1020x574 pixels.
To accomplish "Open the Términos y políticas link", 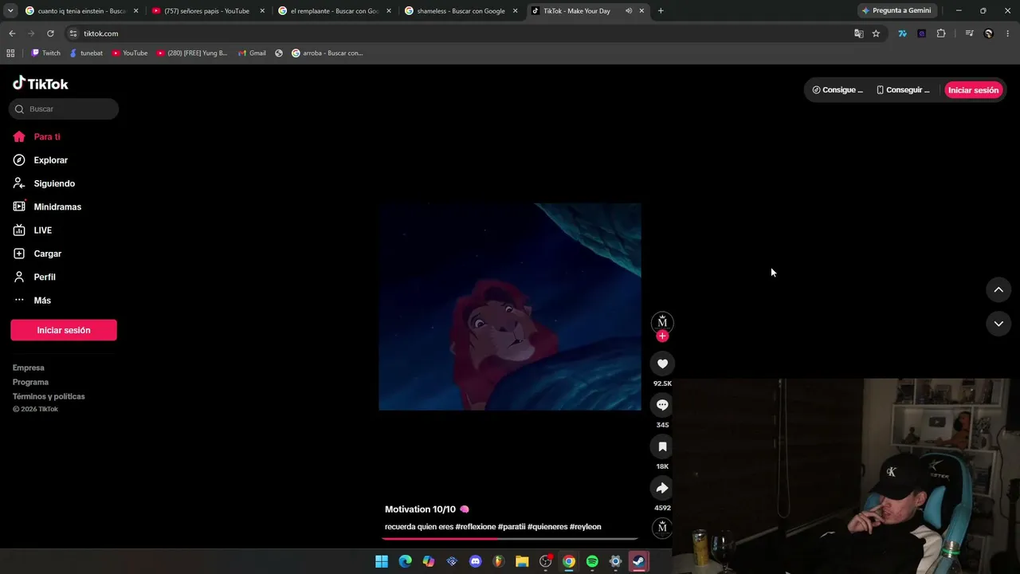I will (49, 396).
